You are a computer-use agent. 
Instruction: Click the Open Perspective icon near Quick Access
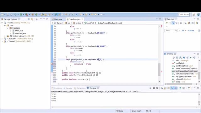(194, 15)
